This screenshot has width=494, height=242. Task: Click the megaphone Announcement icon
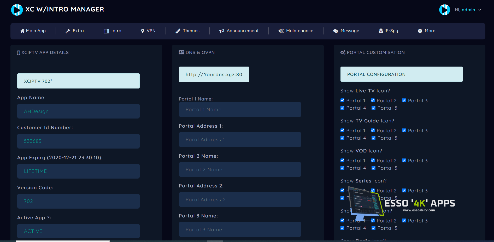[x=222, y=31]
